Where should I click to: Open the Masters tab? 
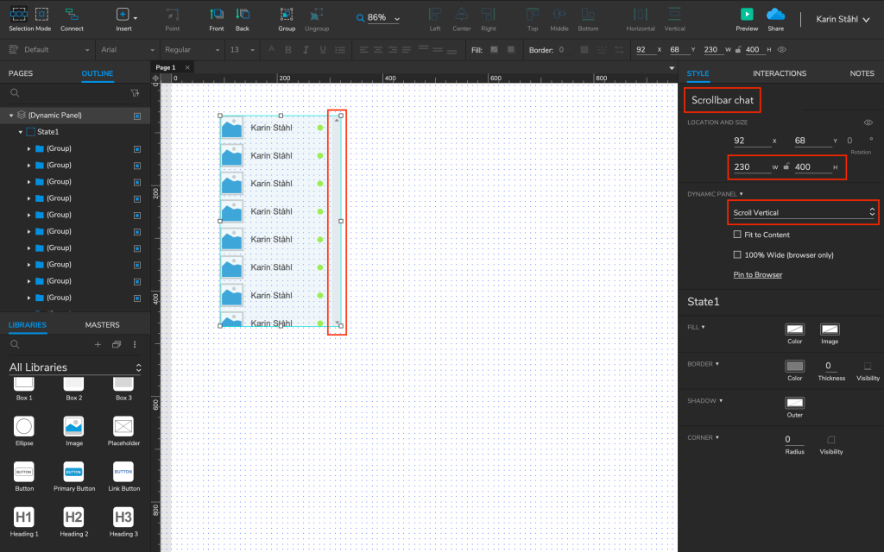(x=102, y=325)
